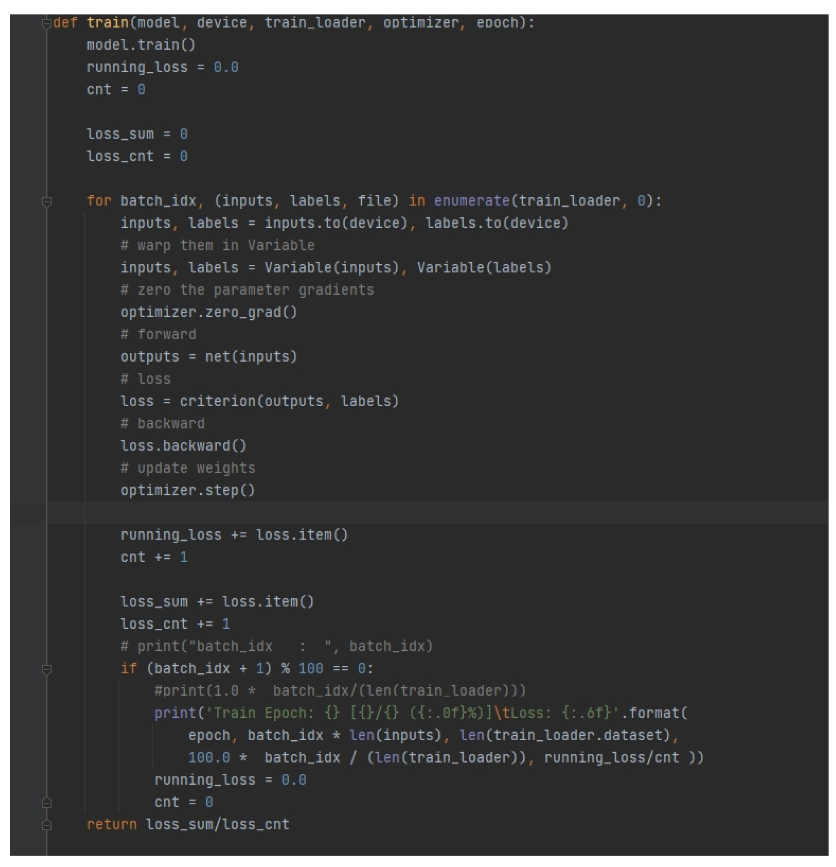Place cursor on the empty highlighted current line

tap(398, 513)
